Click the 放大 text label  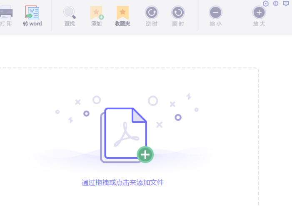(x=259, y=24)
